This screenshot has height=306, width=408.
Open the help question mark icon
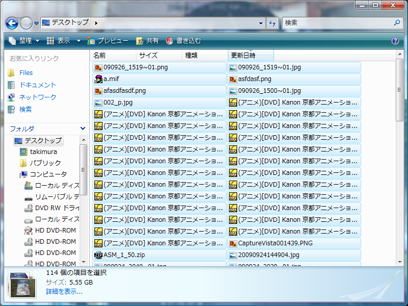[395, 41]
